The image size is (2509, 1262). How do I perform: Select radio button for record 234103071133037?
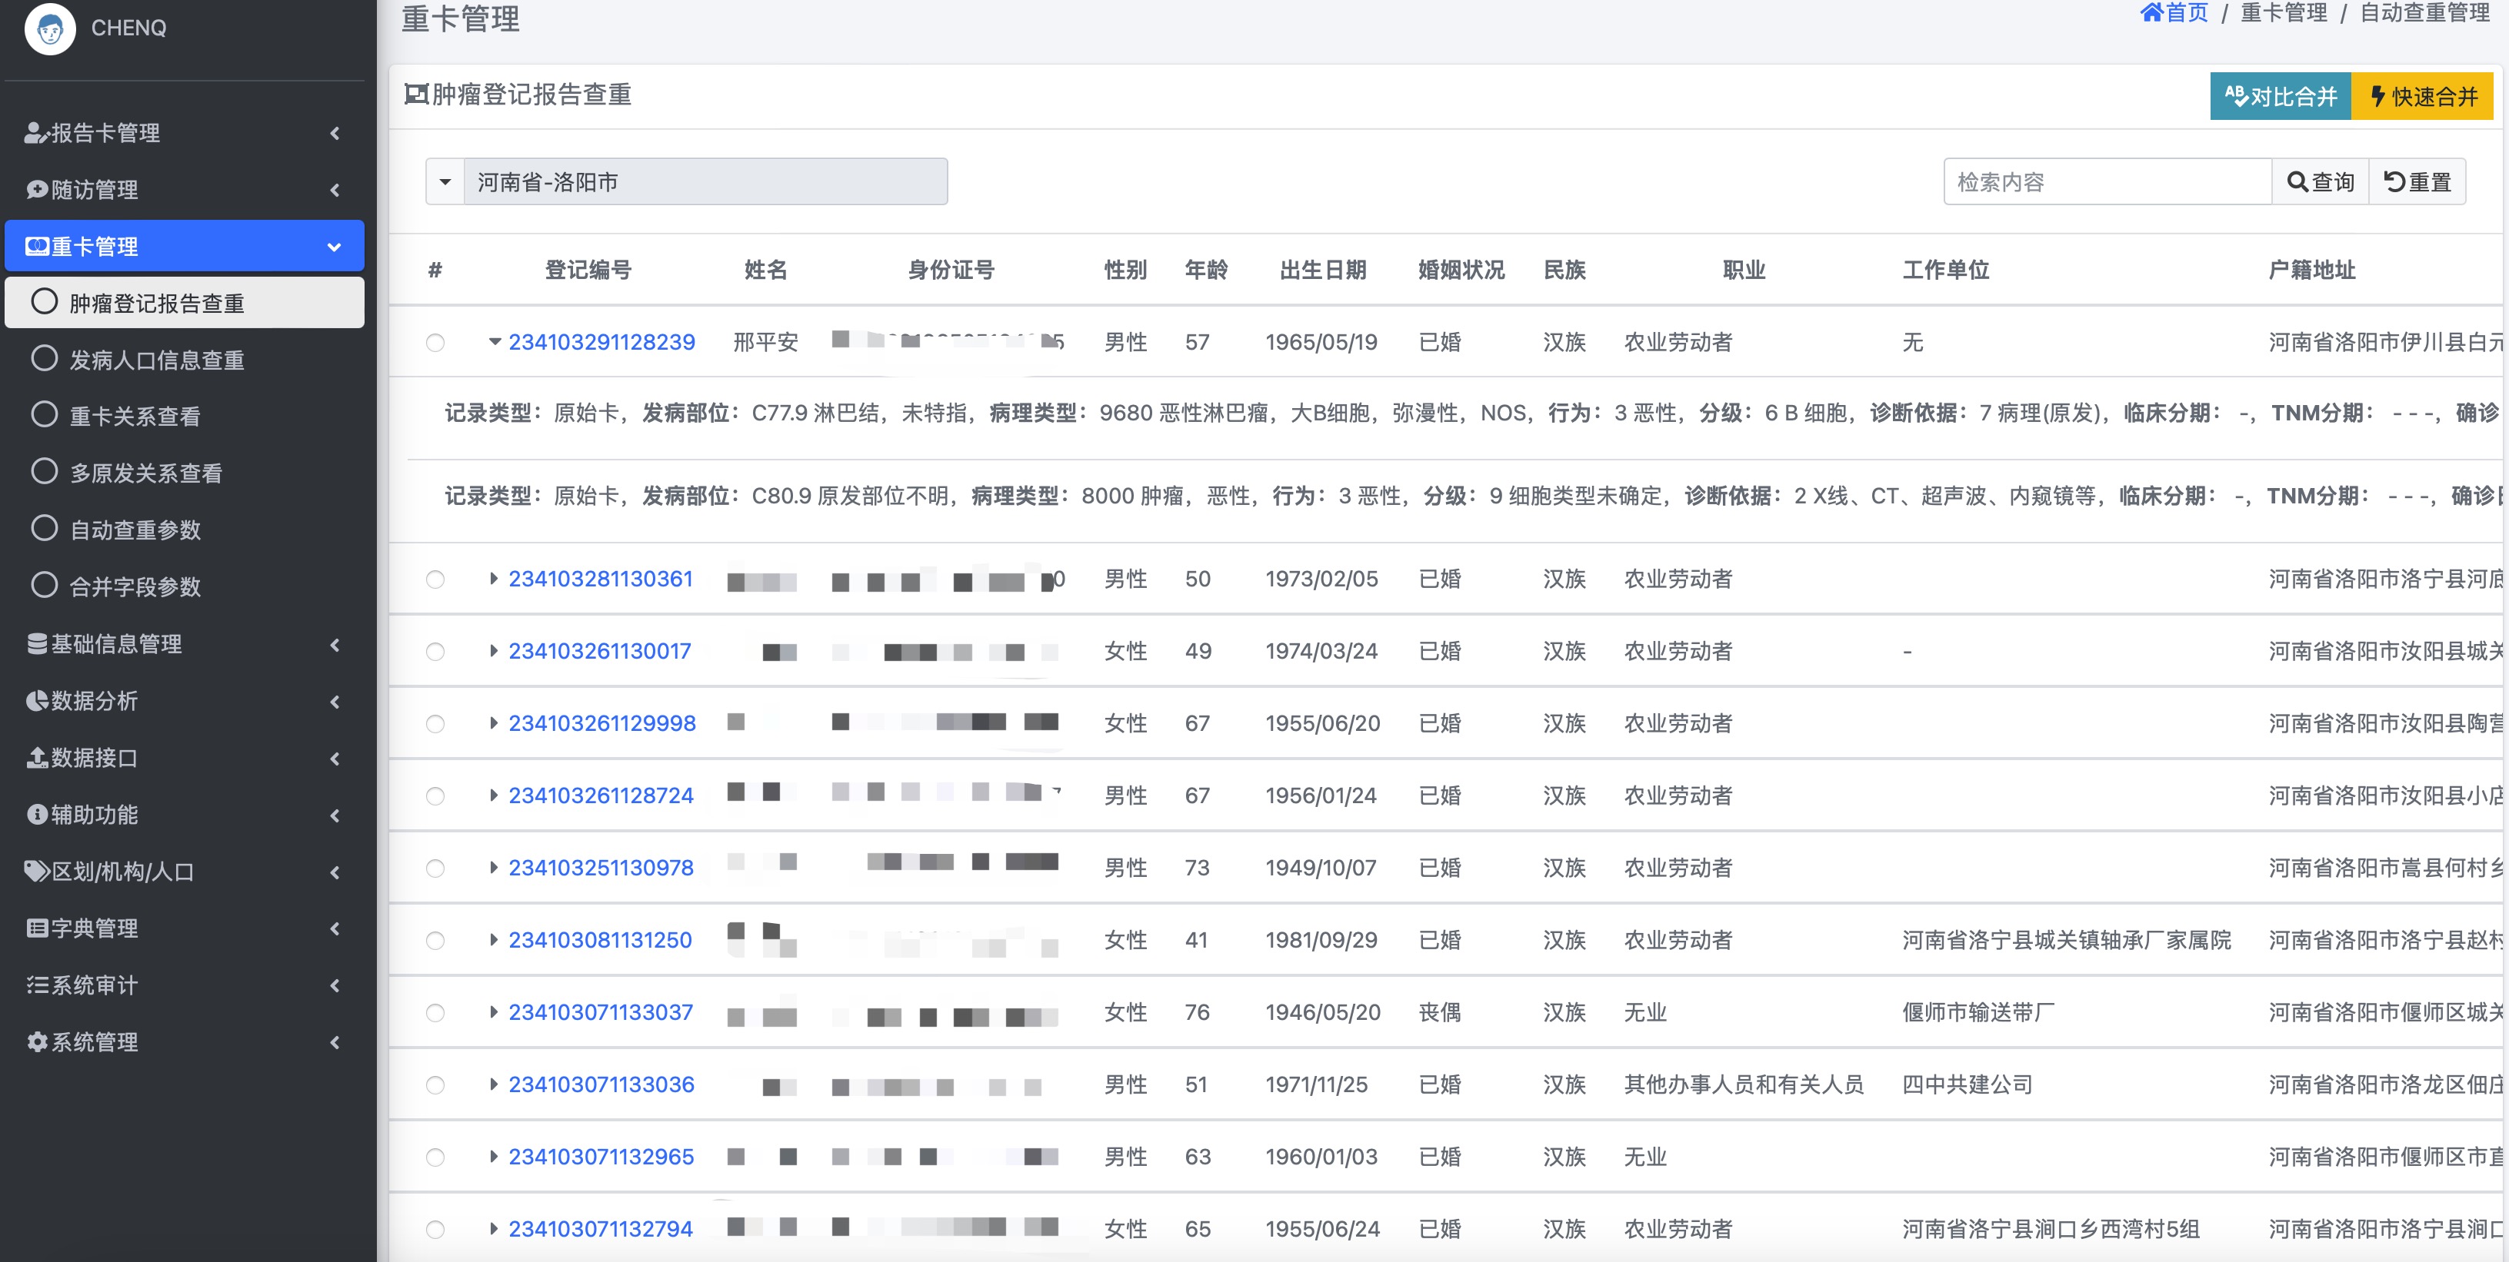coord(435,1013)
